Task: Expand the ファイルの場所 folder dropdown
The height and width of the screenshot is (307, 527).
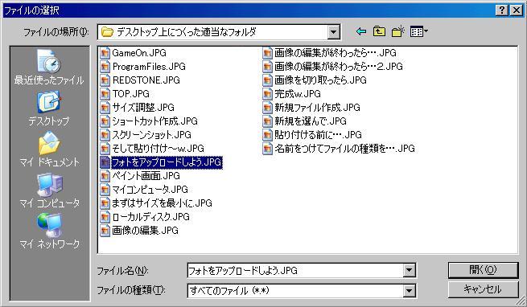Action: point(333,32)
